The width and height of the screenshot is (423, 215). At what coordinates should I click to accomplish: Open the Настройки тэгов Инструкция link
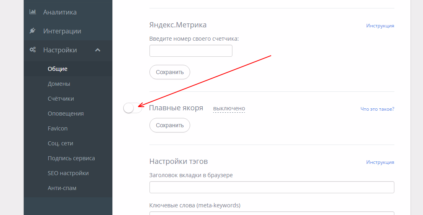pos(380,162)
